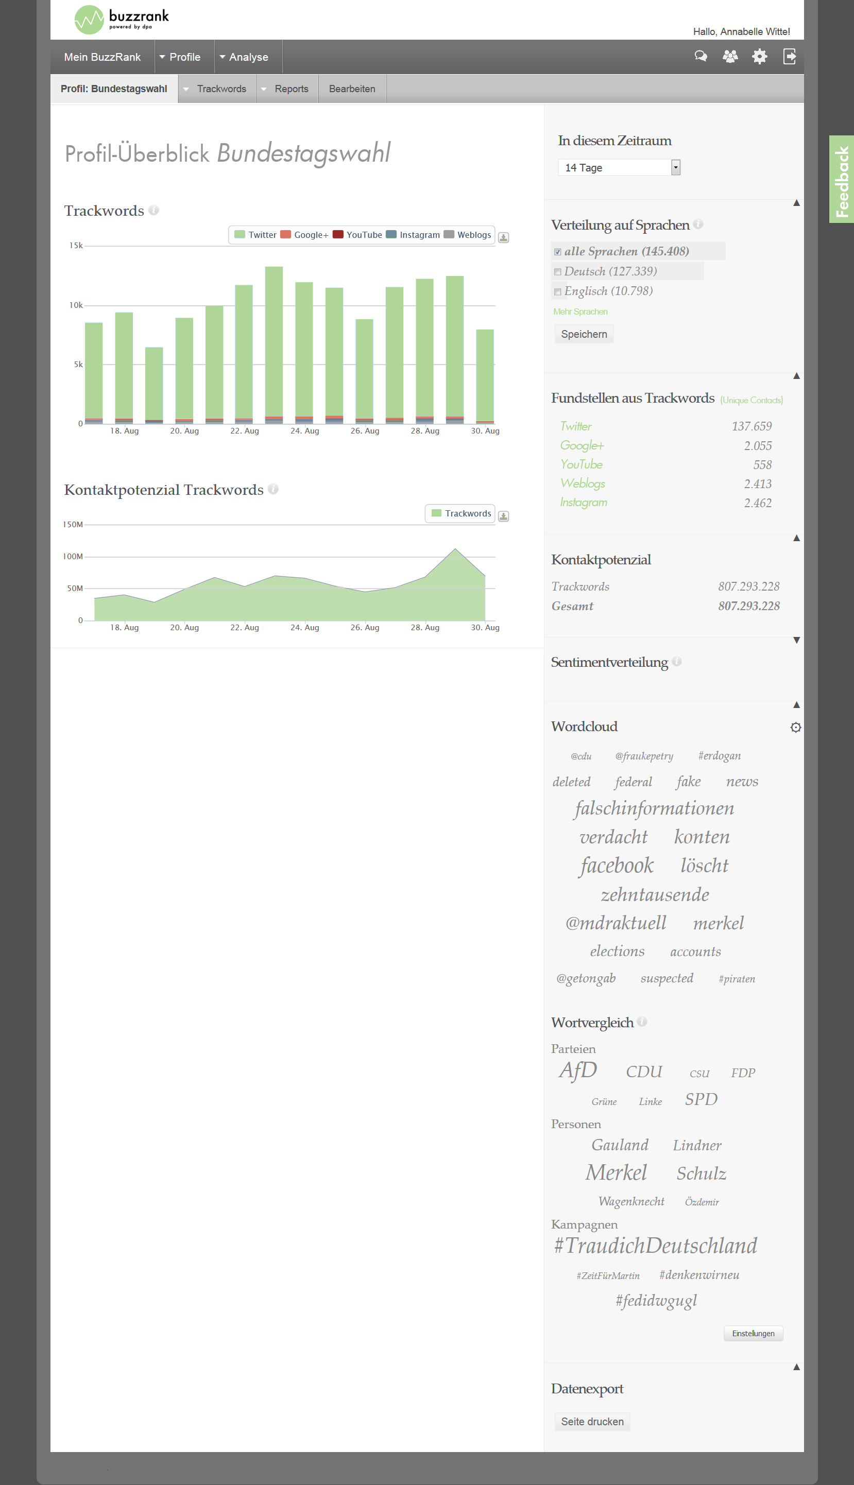854x1485 pixels.
Task: Open Wordcloud settings gear icon
Action: (x=795, y=727)
